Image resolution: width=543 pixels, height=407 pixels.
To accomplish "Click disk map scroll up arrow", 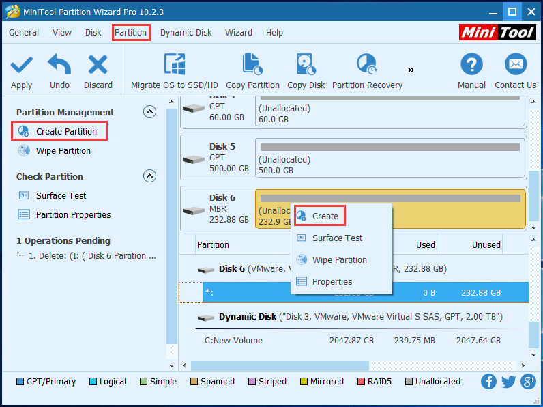I will [533, 102].
